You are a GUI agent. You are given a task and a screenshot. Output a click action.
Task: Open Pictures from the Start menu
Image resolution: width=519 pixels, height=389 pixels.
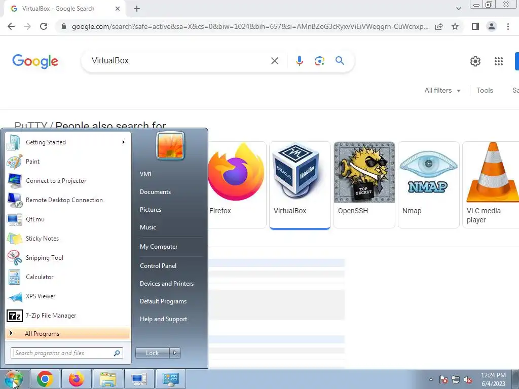click(x=150, y=210)
